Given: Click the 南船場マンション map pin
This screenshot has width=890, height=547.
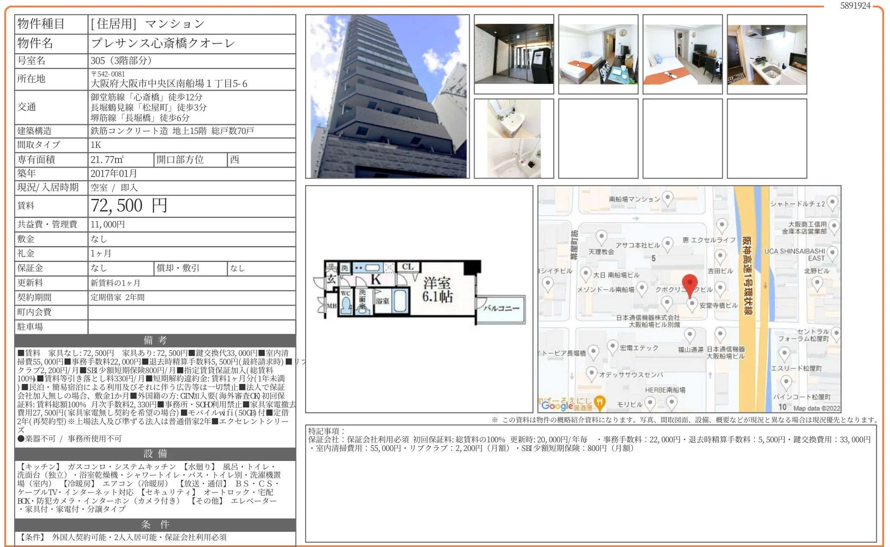Looking at the screenshot, I should pyautogui.click(x=668, y=198).
